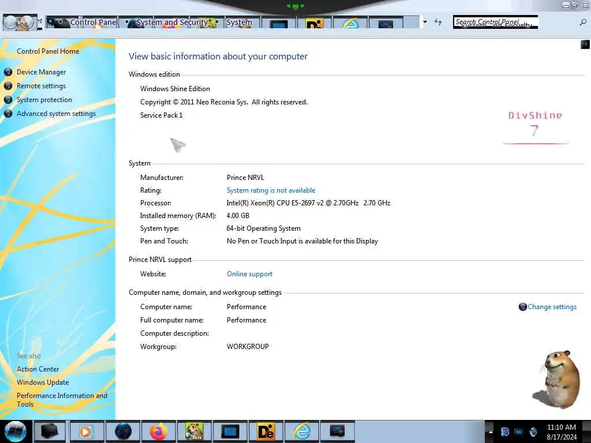Go to Control Panel breadcrumb
591x443 pixels.
93,22
